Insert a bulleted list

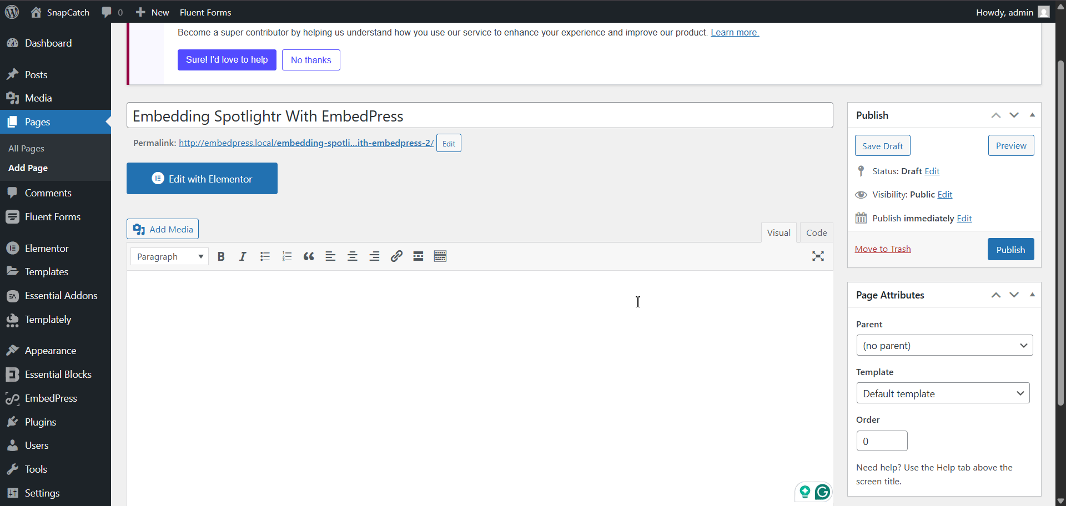point(265,256)
